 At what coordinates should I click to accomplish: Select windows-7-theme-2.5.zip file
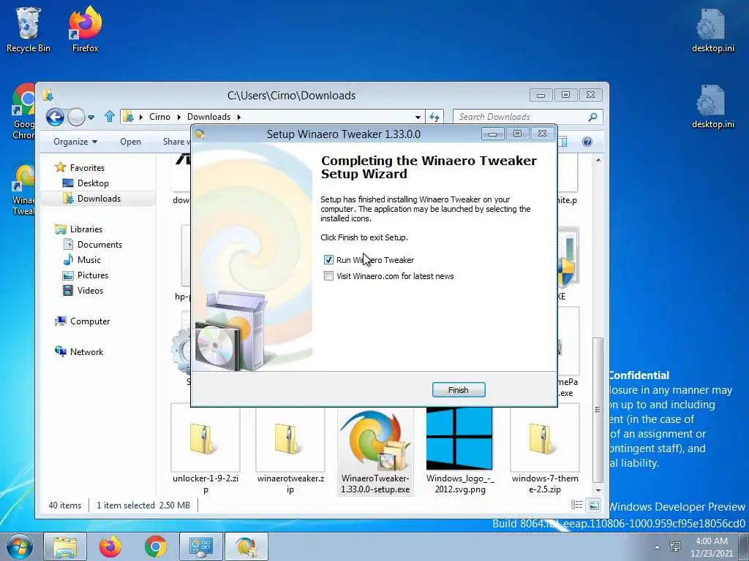(x=544, y=449)
